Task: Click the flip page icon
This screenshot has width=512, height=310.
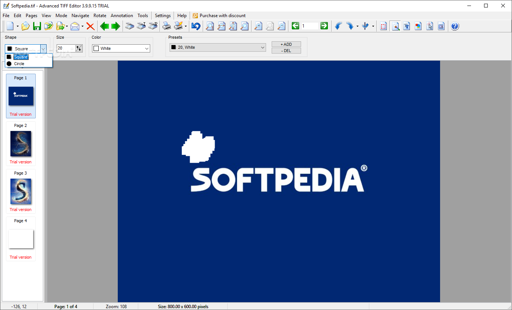Action: [365, 26]
